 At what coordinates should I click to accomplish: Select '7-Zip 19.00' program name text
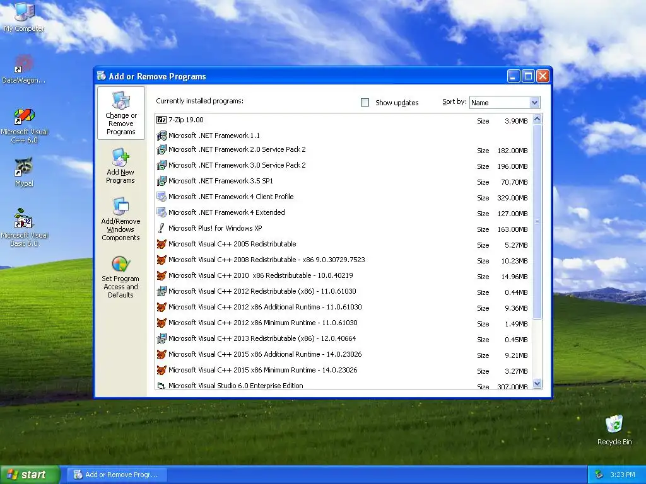(x=186, y=120)
